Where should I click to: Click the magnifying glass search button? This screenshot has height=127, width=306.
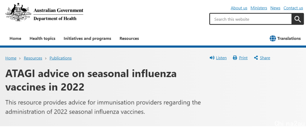pos(297,19)
